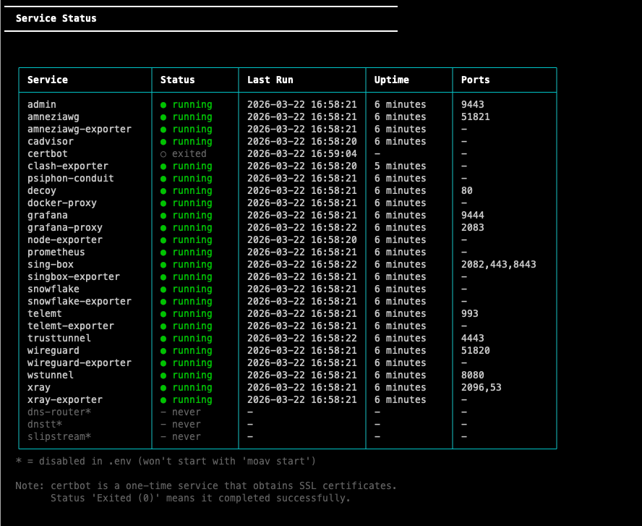Image resolution: width=642 pixels, height=526 pixels.
Task: Click port '9443' in the admin row
Action: point(473,104)
